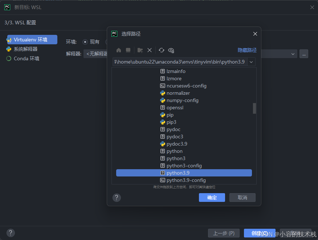The height and width of the screenshot is (240, 318).
Task: Refresh the file tree
Action: coord(162,50)
